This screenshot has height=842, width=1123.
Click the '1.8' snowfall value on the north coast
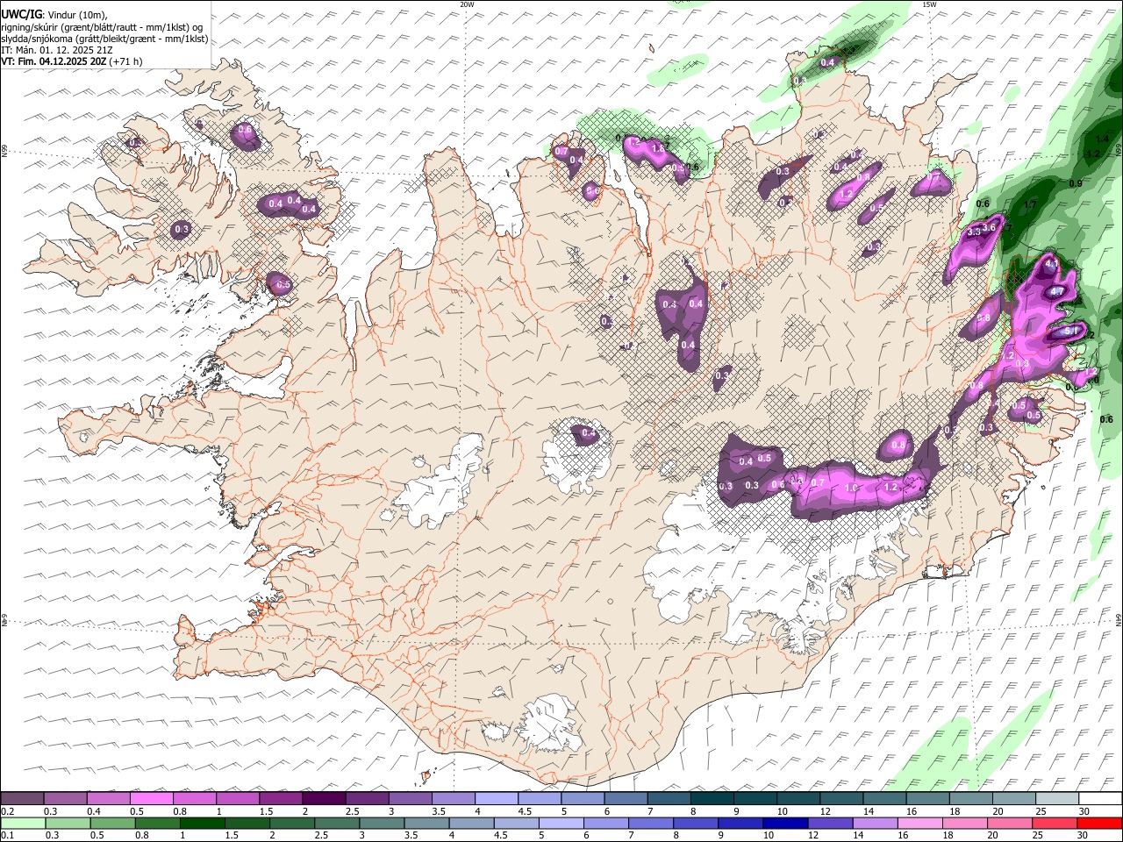point(658,149)
